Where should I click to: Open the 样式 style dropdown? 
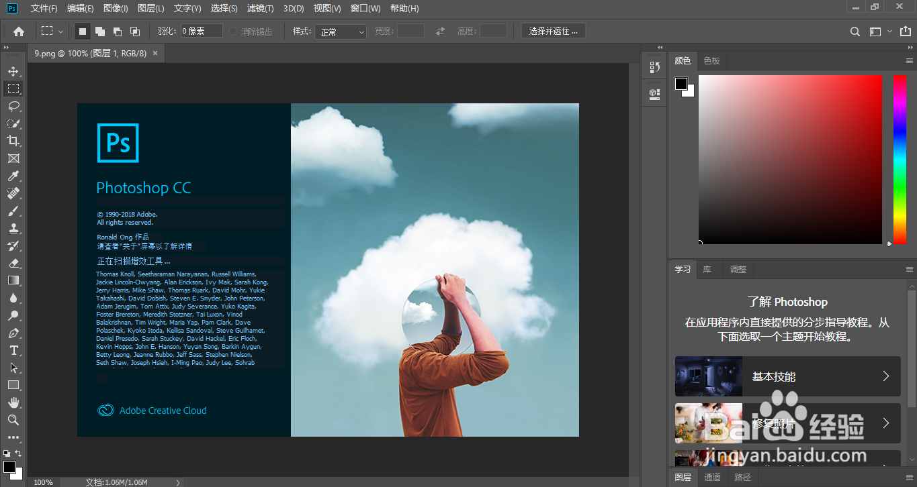tap(340, 31)
